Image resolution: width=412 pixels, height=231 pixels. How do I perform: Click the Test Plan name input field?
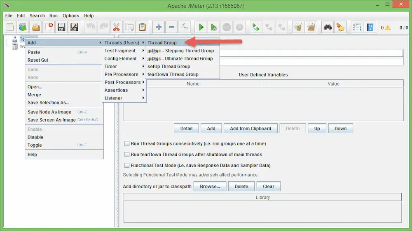(x=311, y=53)
